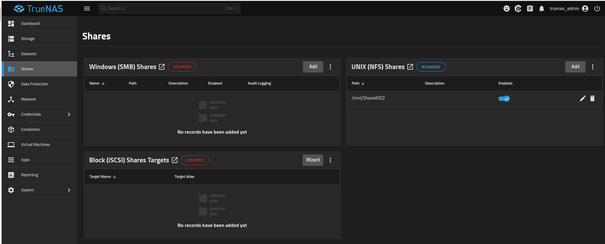
Task: Click the pencil edit icon for /mnt/Shared002
Action: tap(583, 99)
